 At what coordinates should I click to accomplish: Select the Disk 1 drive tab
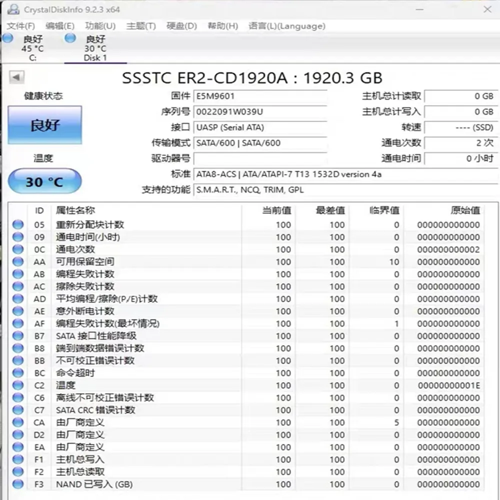[x=95, y=48]
